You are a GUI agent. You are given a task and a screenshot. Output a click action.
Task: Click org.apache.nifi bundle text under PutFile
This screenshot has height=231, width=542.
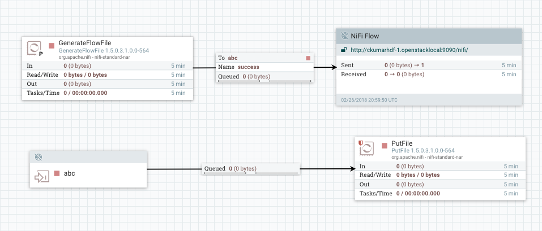(427, 157)
